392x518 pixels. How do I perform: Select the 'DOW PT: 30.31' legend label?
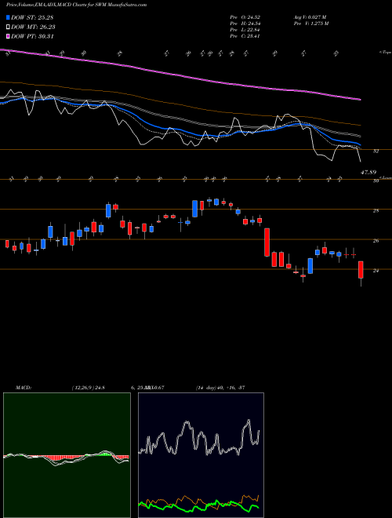32,36
